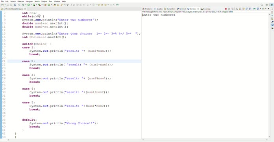Open the New wizard toolbar icon
Screen dimensions: 274x142
pos(2,5)
